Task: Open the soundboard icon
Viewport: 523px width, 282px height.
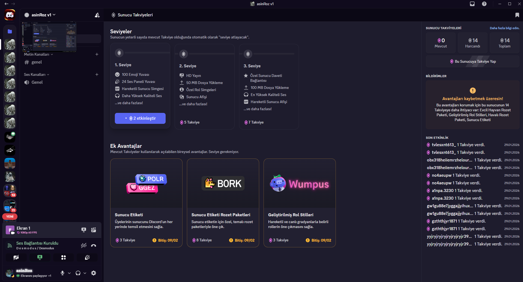Action: coord(87,257)
